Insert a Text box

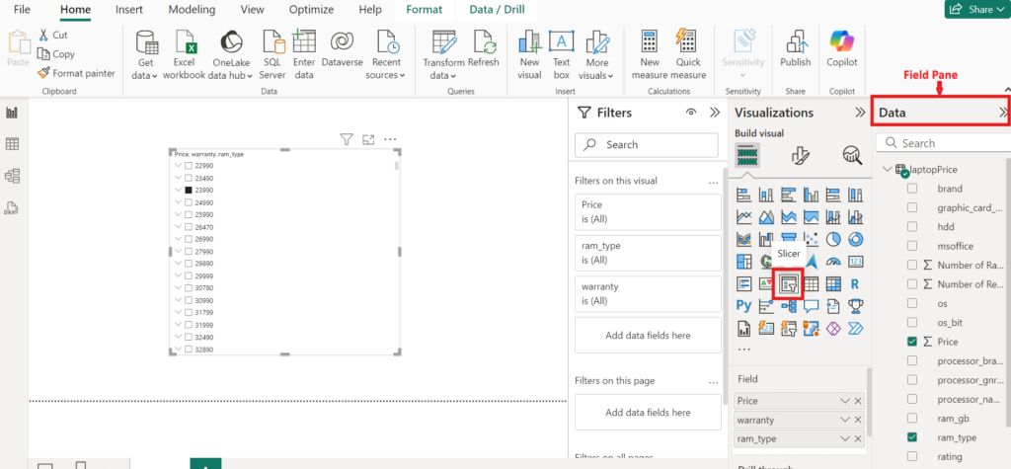tap(561, 55)
